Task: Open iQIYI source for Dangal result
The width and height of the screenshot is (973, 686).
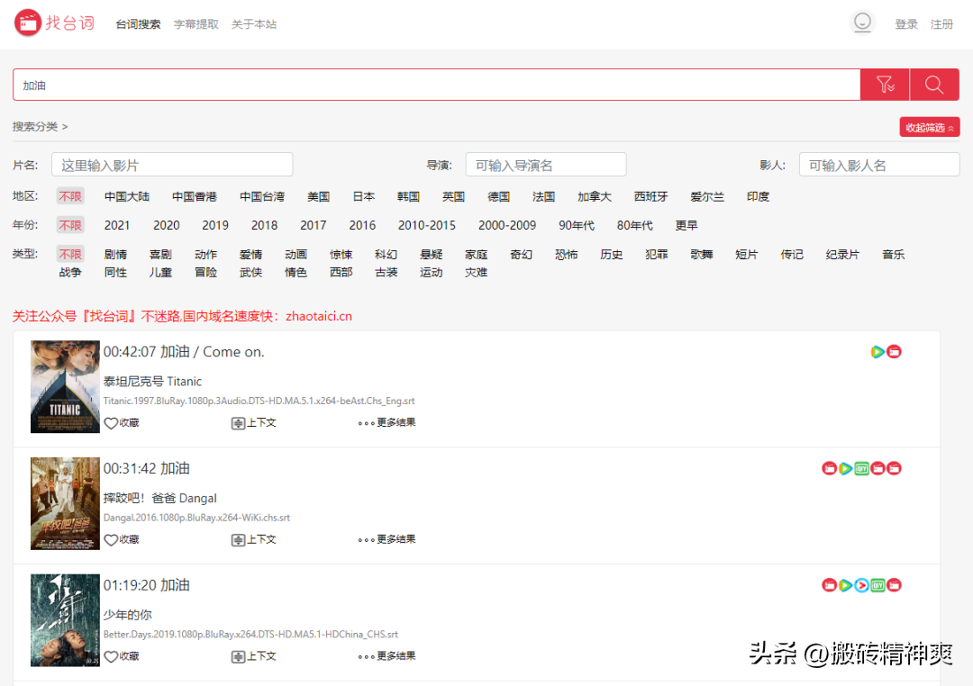Action: pos(861,469)
